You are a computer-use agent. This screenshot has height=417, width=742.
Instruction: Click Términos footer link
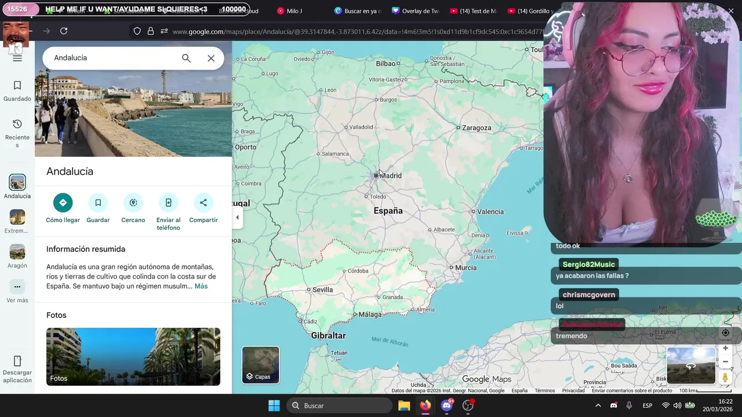tap(545, 390)
